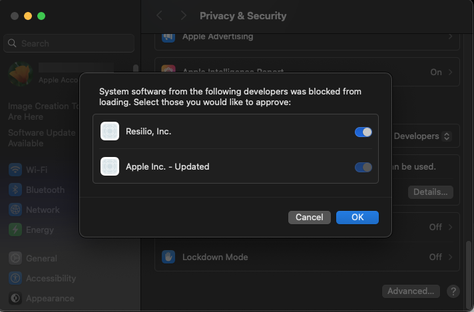Click the General gear icon
Image resolution: width=474 pixels, height=312 pixels.
point(15,258)
